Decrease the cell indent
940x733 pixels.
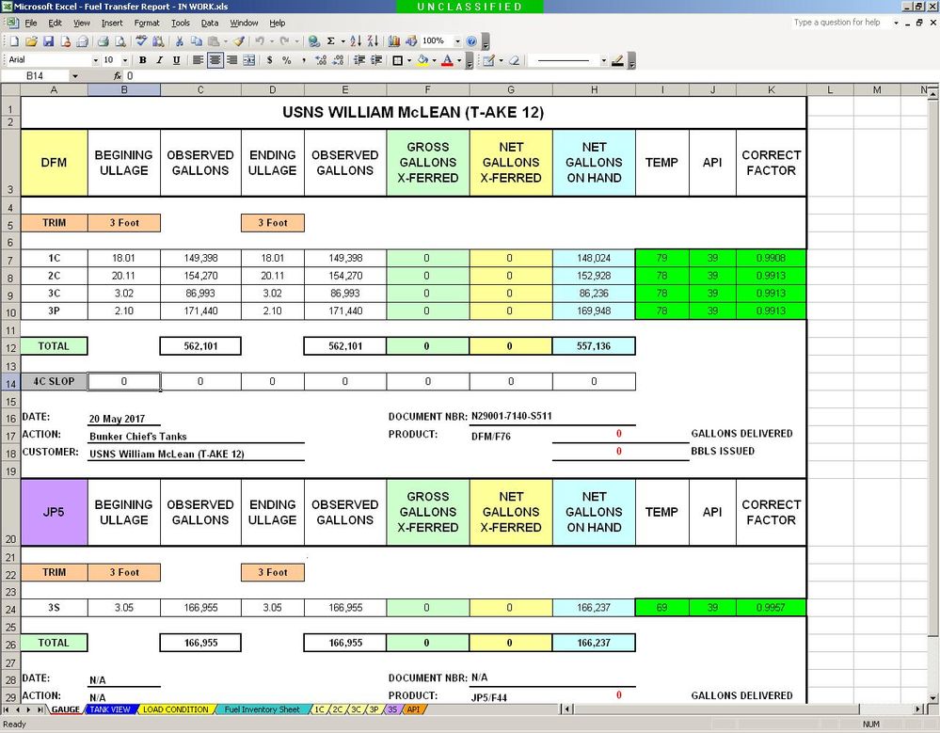point(359,60)
